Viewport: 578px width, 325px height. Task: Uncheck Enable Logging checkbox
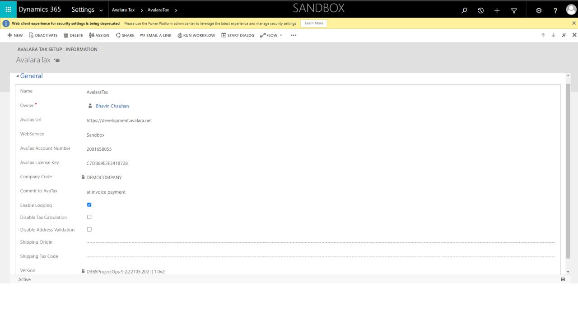[89, 204]
